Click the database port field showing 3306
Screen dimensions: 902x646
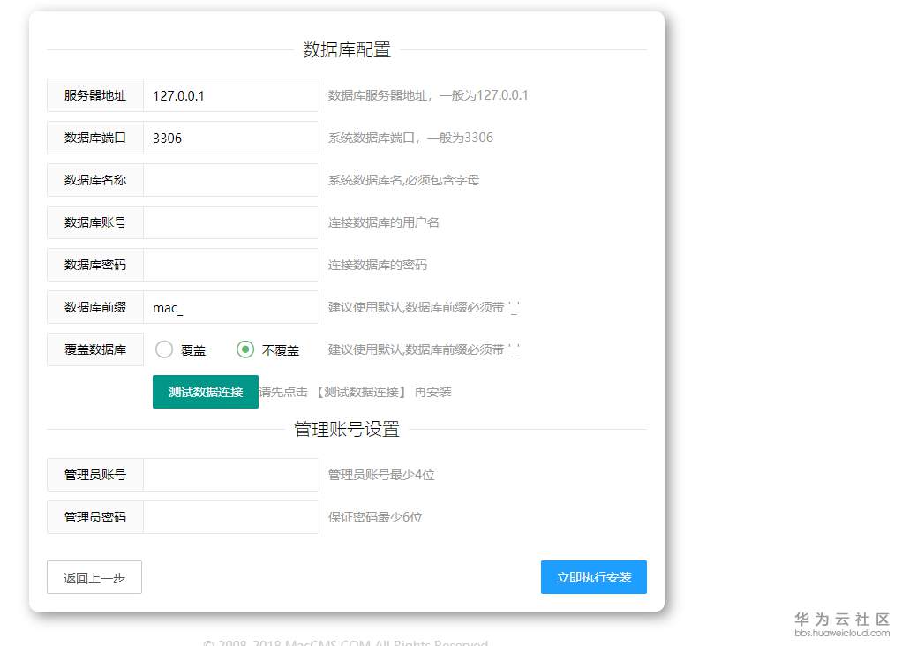point(231,138)
